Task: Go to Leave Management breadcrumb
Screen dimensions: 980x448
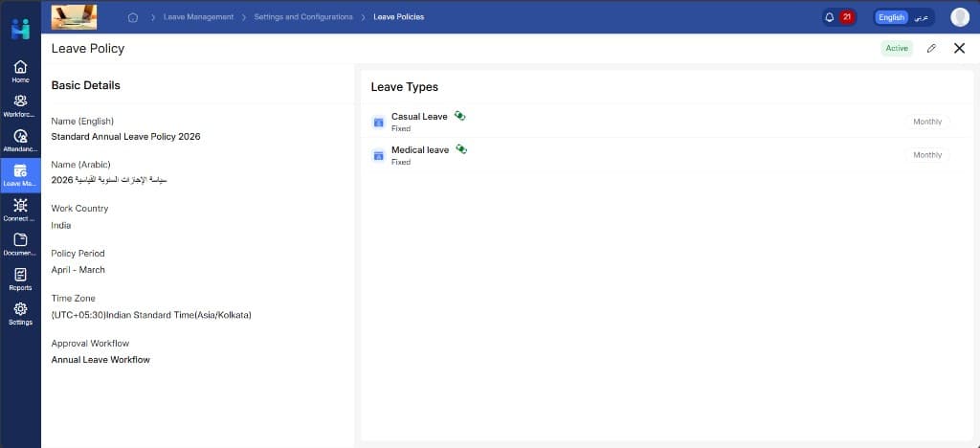Action: tap(199, 17)
